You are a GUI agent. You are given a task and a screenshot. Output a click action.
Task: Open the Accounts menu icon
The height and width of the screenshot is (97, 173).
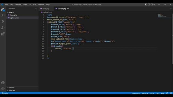(x=3, y=83)
